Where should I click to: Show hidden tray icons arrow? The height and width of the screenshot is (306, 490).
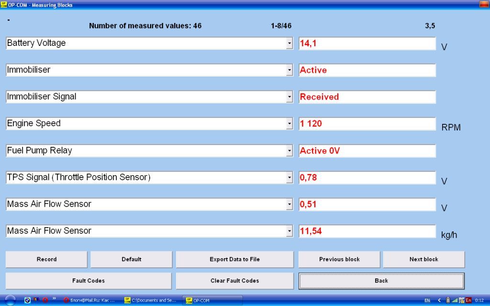439,300
